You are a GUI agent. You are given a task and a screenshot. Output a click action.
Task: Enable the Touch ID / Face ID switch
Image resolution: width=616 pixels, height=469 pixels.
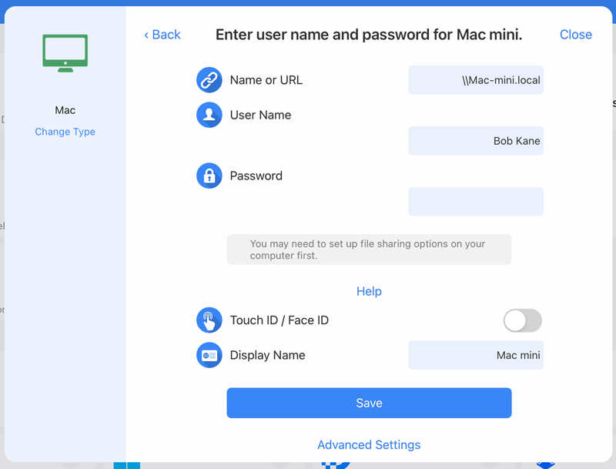tap(523, 320)
